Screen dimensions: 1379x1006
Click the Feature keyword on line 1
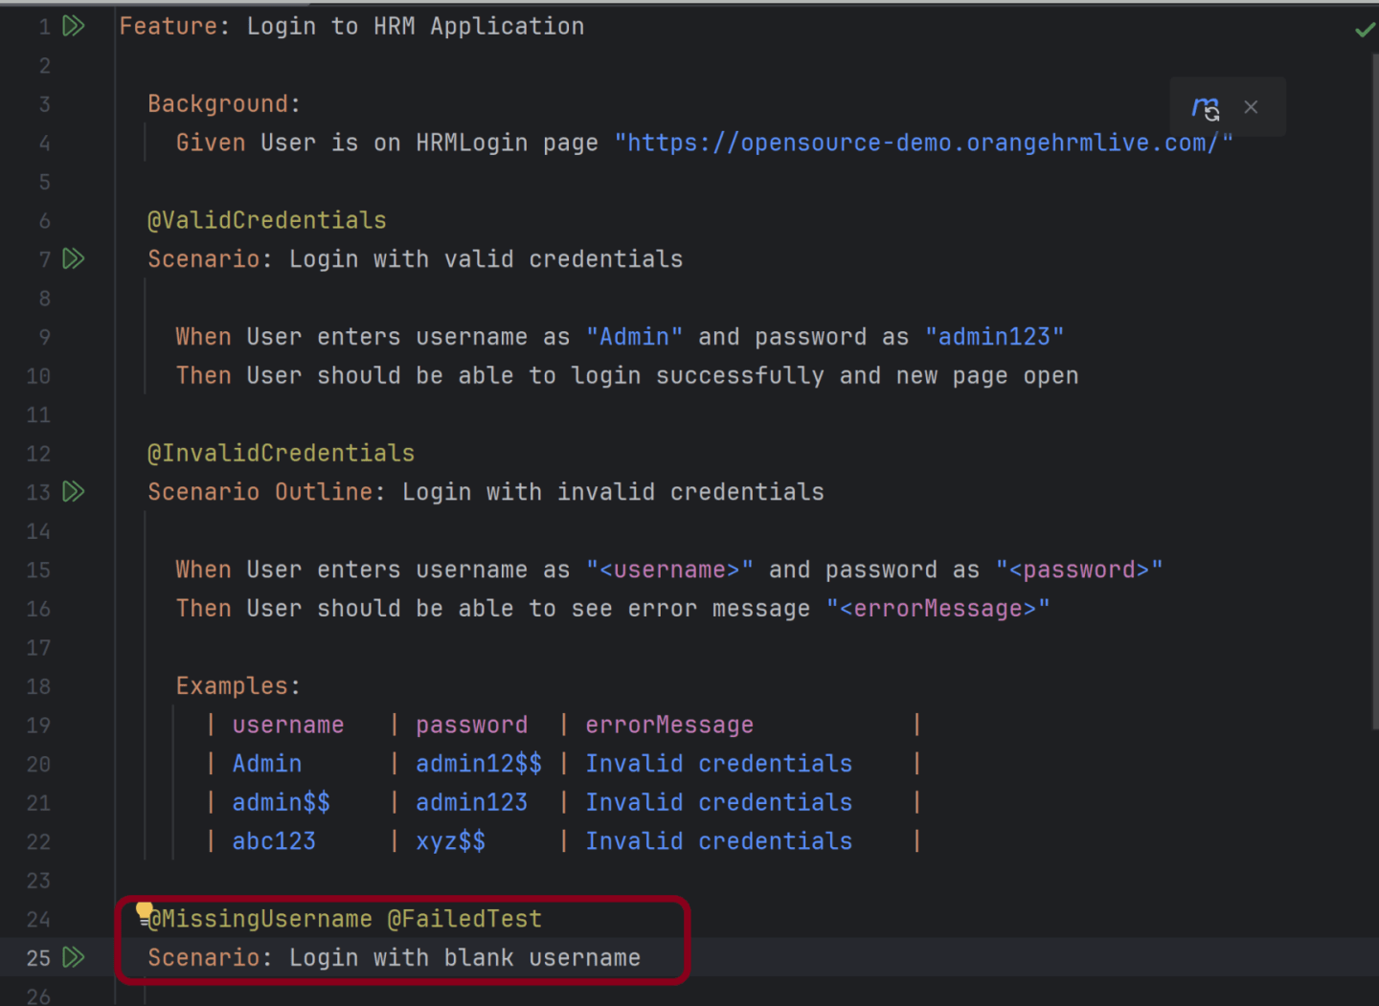(x=169, y=26)
